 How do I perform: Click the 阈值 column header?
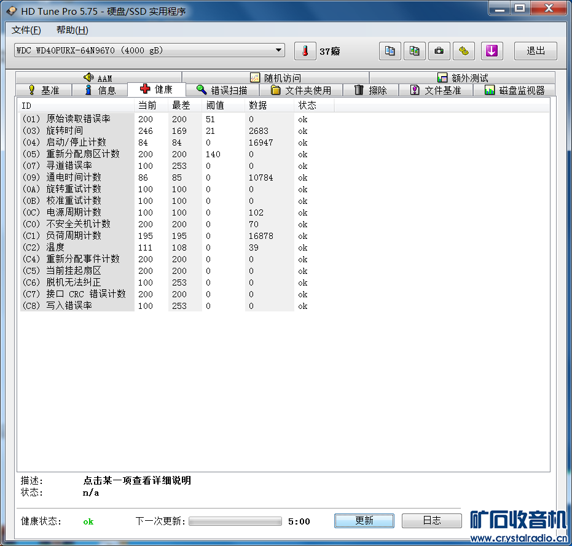[x=223, y=106]
